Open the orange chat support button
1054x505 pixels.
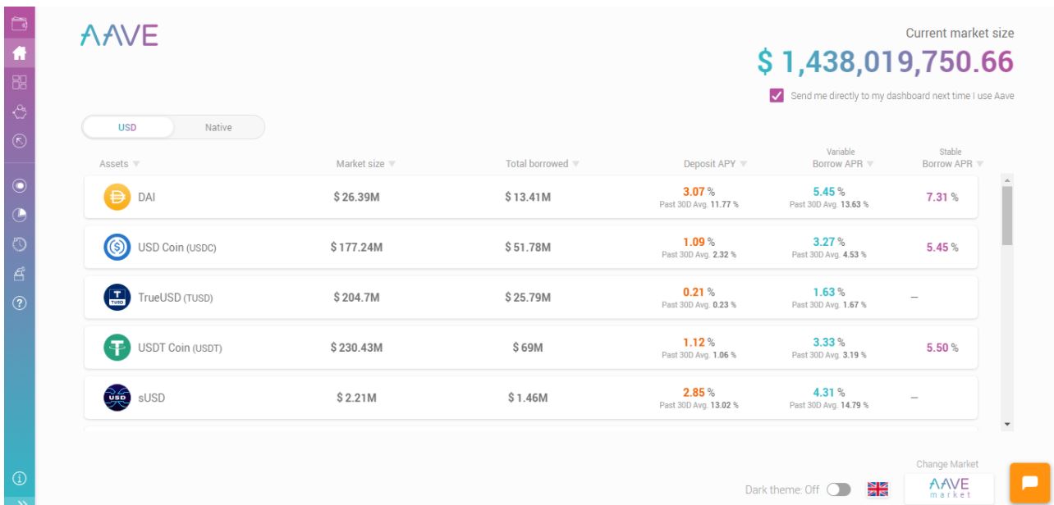pos(1029,484)
